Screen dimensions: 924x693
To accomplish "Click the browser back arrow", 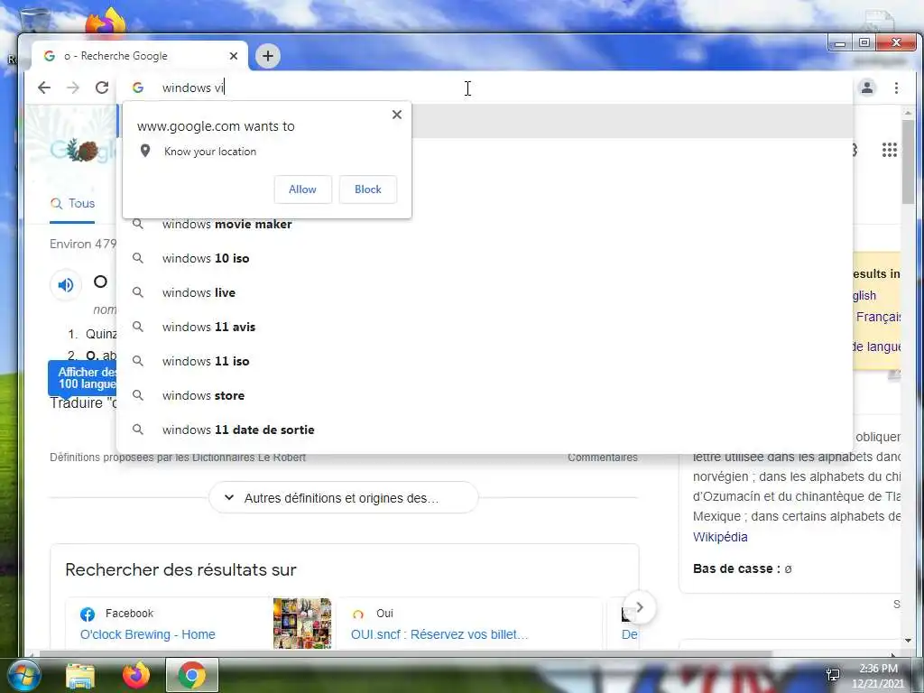I will tap(44, 88).
